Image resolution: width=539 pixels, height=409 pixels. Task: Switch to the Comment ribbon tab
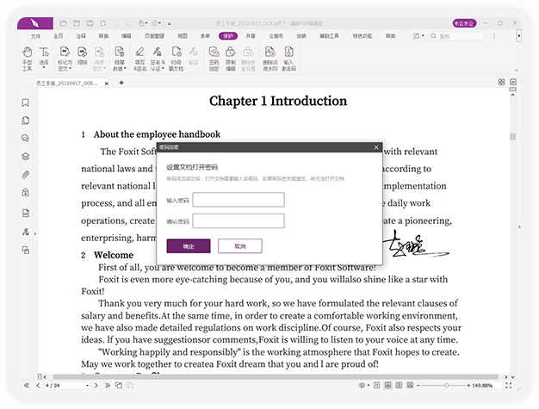pyautogui.click(x=81, y=36)
